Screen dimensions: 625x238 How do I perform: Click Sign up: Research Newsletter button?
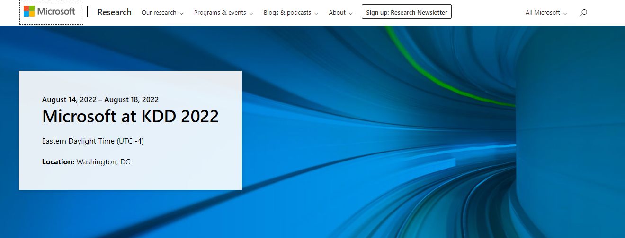click(407, 12)
